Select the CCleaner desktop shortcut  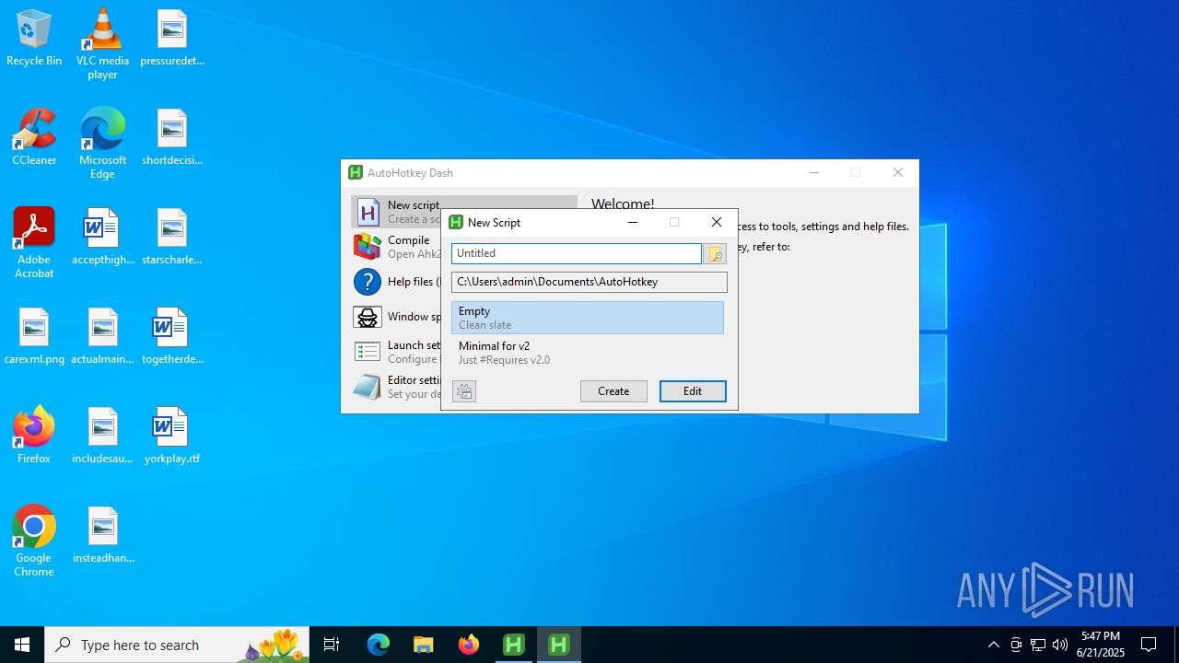[x=34, y=137]
